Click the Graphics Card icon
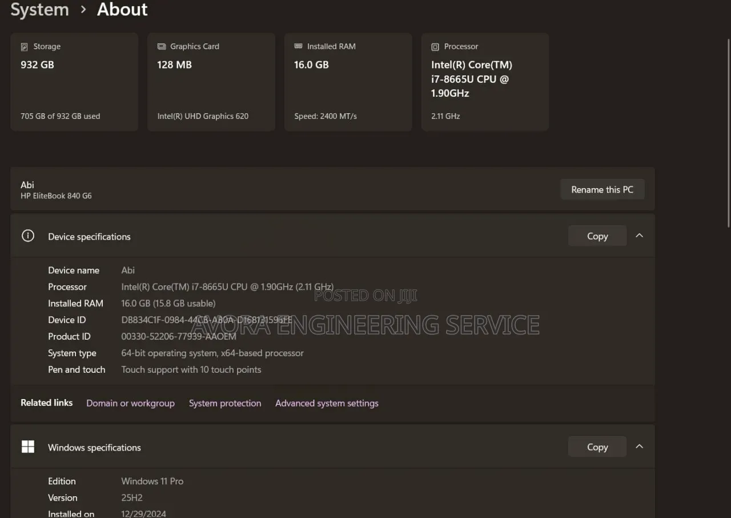 pyautogui.click(x=162, y=46)
